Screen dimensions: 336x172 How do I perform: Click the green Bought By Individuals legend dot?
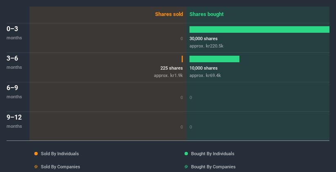(186, 154)
